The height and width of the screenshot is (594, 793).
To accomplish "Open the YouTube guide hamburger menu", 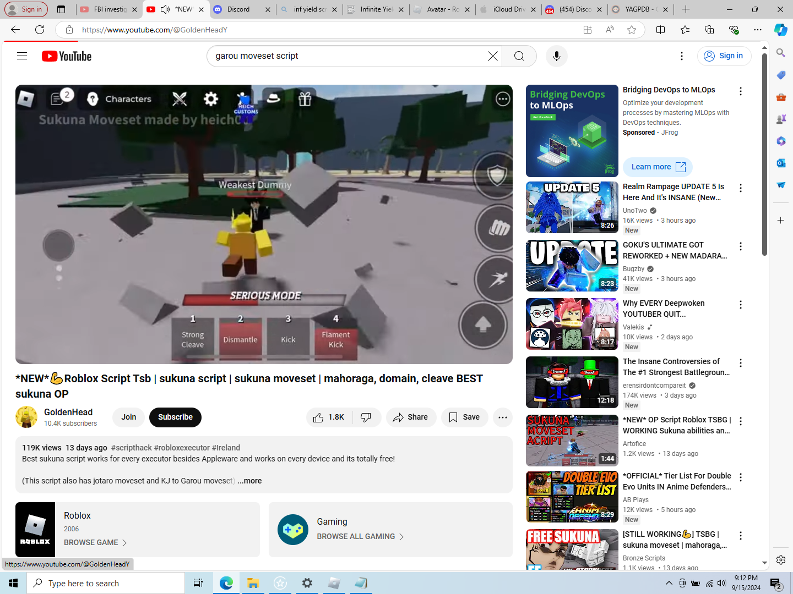I will click(22, 56).
